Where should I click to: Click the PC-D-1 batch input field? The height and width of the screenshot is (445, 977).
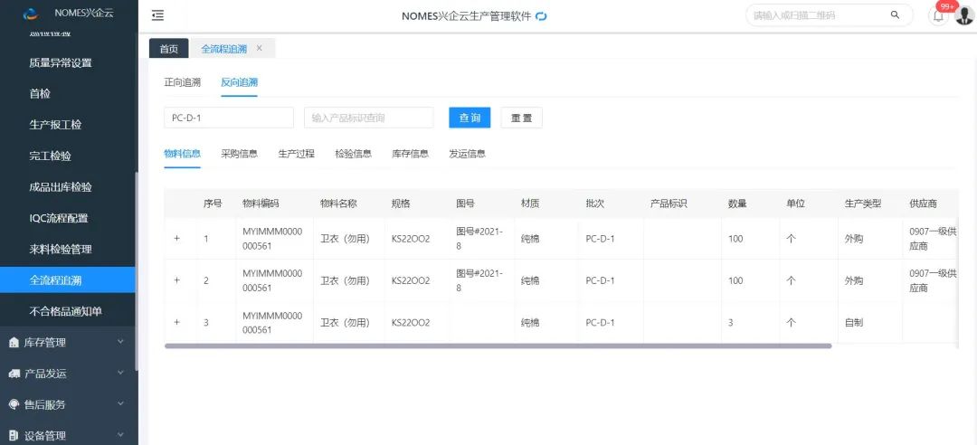coord(229,118)
